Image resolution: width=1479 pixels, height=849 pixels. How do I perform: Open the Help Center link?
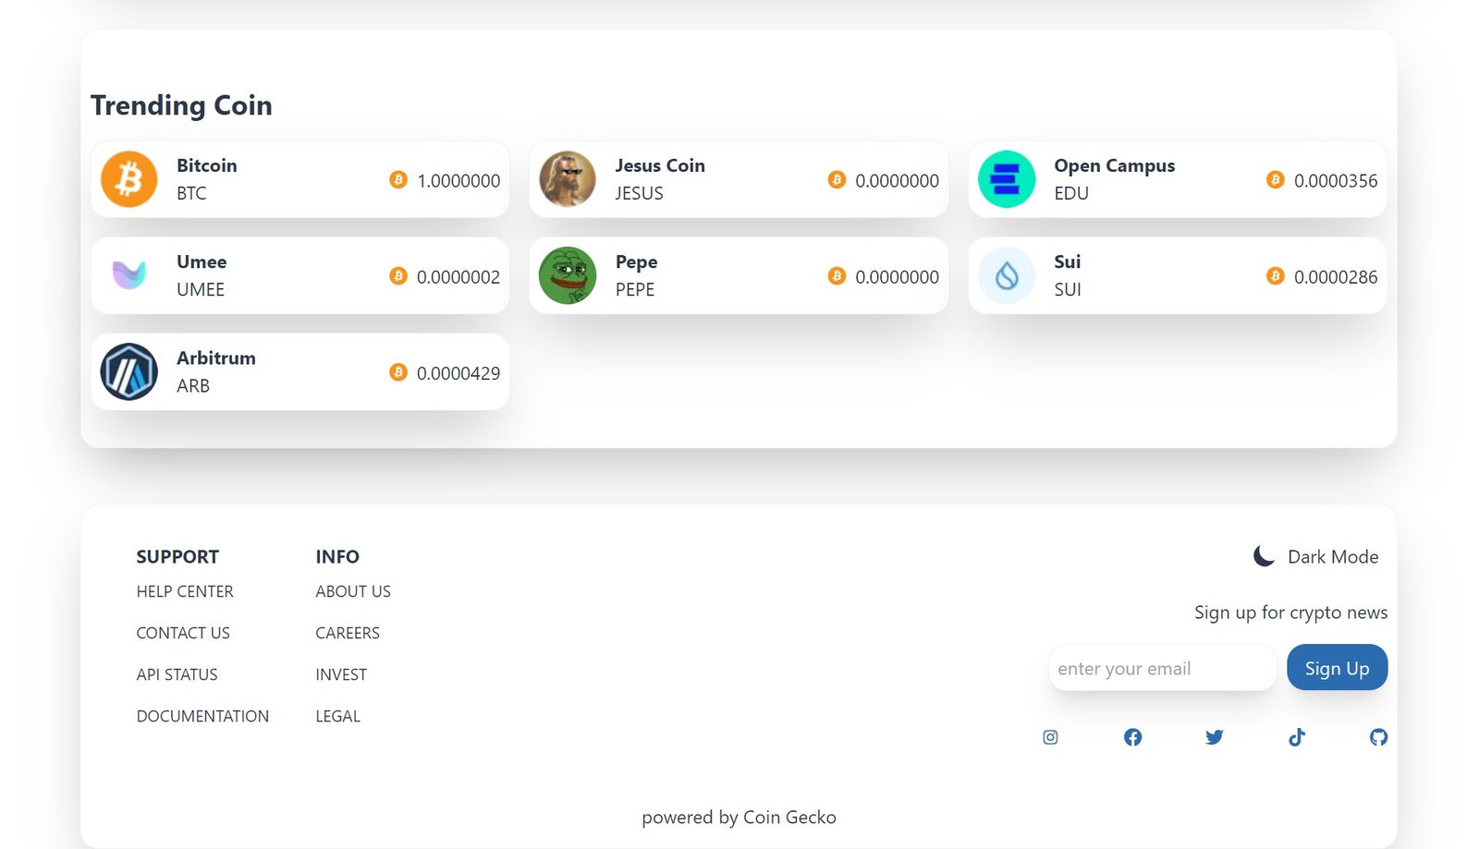pos(185,591)
